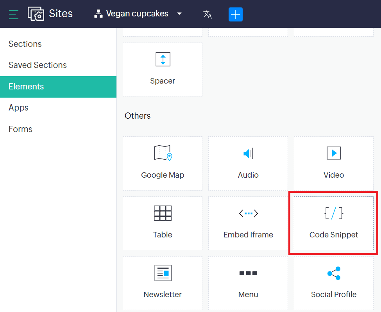Click the Sites logo icon
This screenshot has width=381, height=312.
36,14
